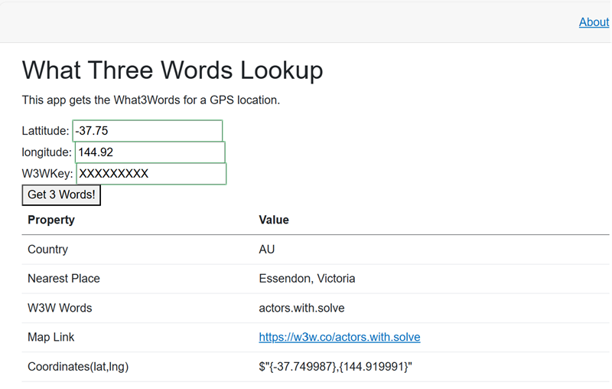Click the Coordinates(lat,lng) row label
This screenshot has height=389, width=612.
(78, 367)
